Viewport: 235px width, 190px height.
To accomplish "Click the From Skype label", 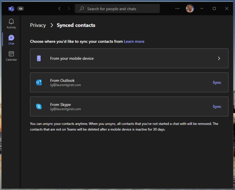I will click(x=60, y=105).
